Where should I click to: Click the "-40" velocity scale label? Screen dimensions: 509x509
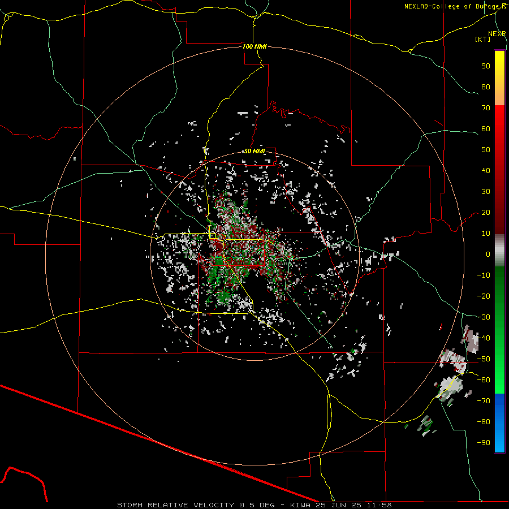(484, 338)
